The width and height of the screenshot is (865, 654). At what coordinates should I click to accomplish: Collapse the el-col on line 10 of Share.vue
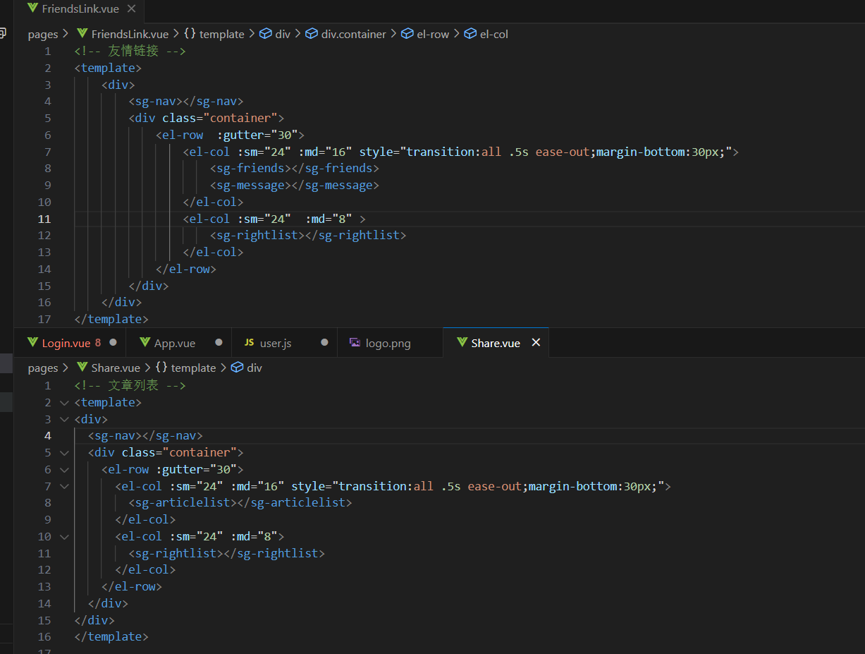tap(64, 537)
